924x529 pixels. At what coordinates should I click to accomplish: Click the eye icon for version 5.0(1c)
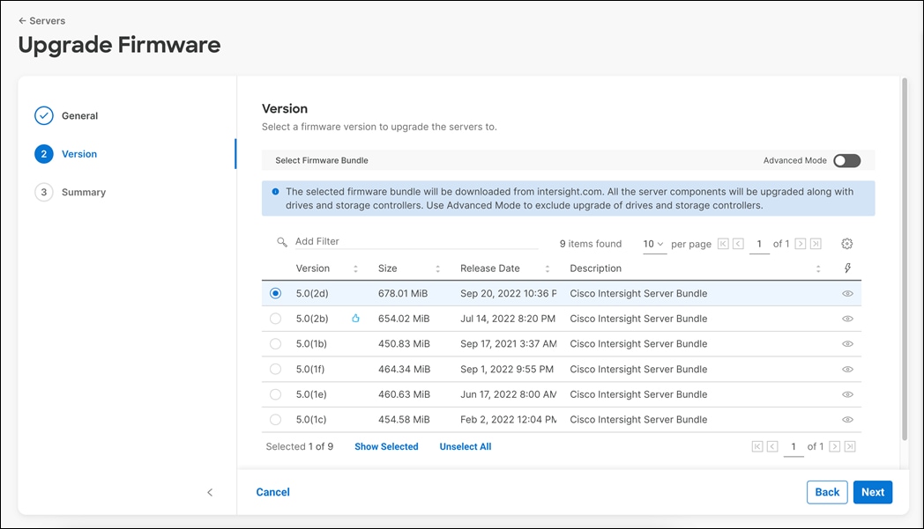coord(847,420)
